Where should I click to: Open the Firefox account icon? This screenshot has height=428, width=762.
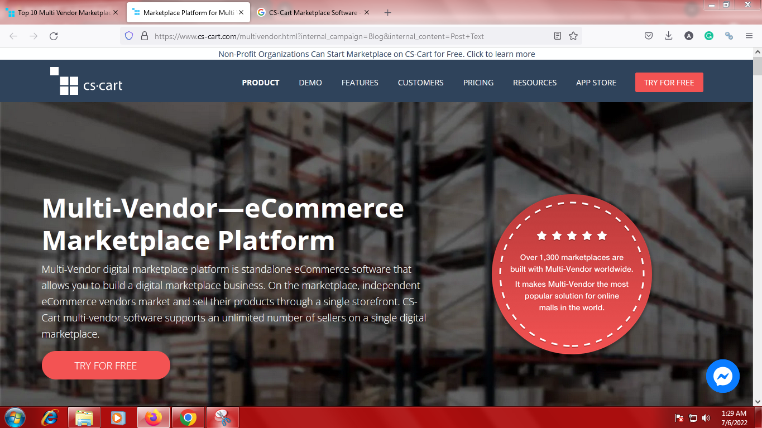pos(689,36)
